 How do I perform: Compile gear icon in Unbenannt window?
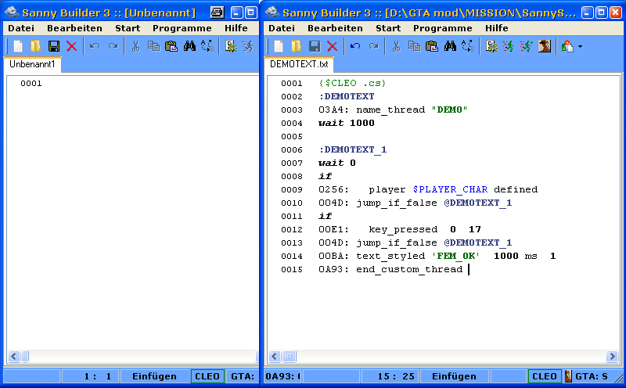(231, 46)
